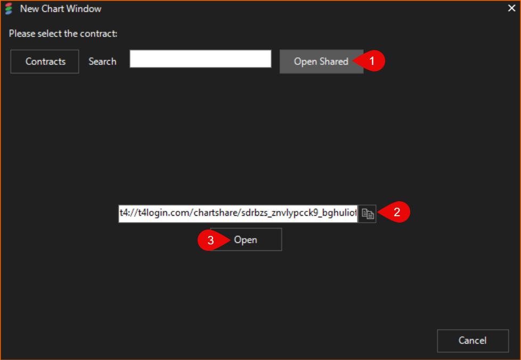Click empty title bar space left of close
This screenshot has width=521, height=360.
click(320, 9)
